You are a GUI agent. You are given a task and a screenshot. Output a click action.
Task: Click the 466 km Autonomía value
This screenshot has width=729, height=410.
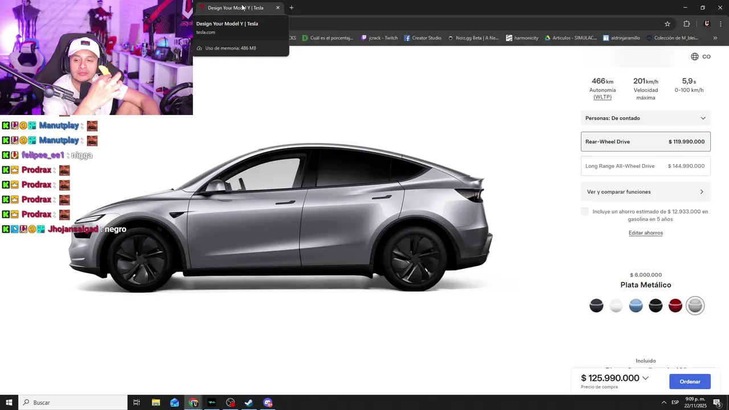tap(603, 81)
